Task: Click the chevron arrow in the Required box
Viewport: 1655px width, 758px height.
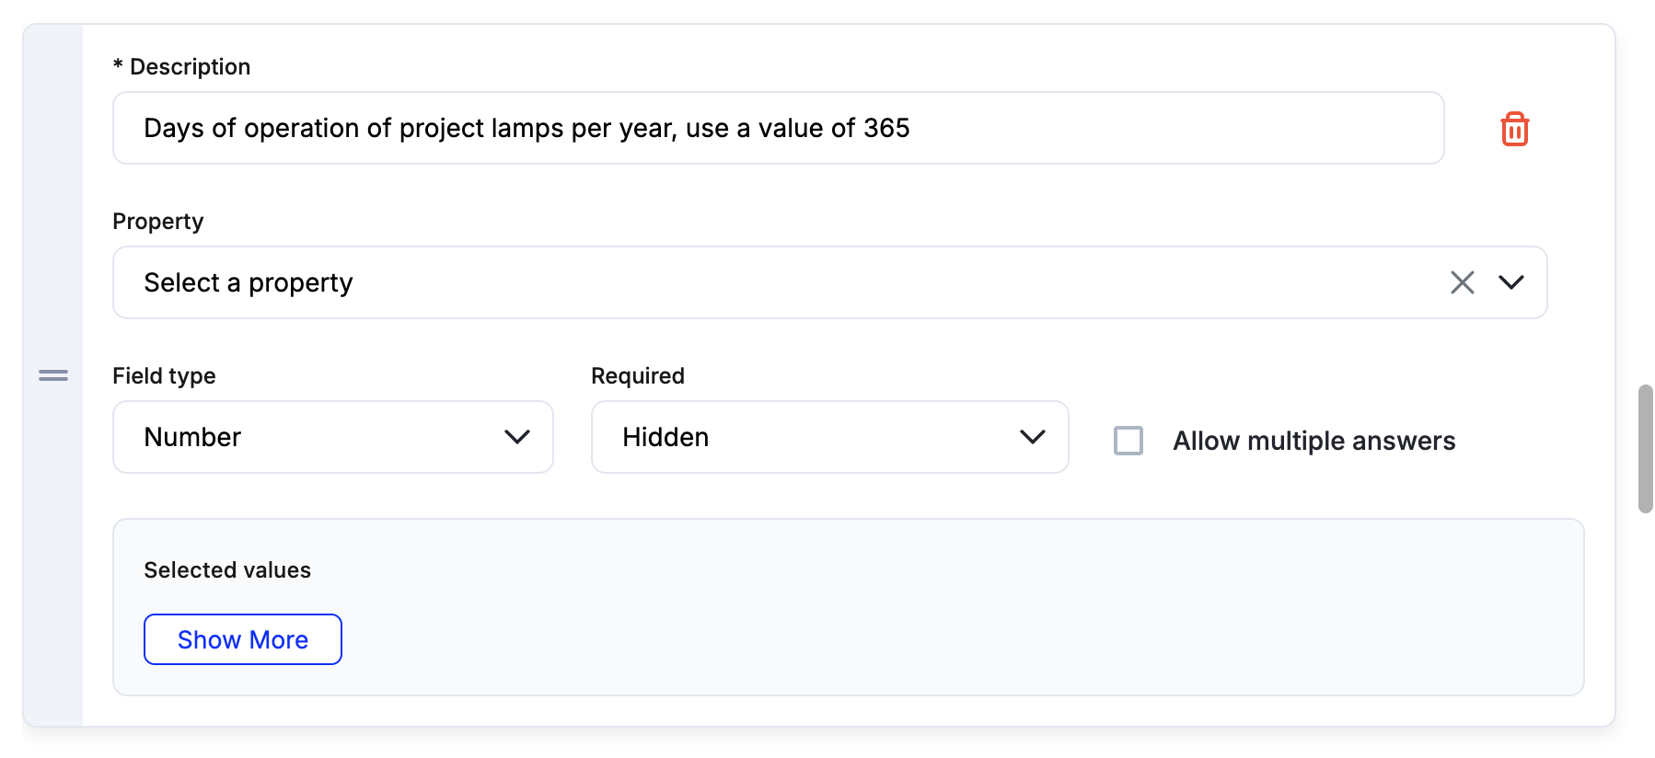Action: pyautogui.click(x=1033, y=437)
